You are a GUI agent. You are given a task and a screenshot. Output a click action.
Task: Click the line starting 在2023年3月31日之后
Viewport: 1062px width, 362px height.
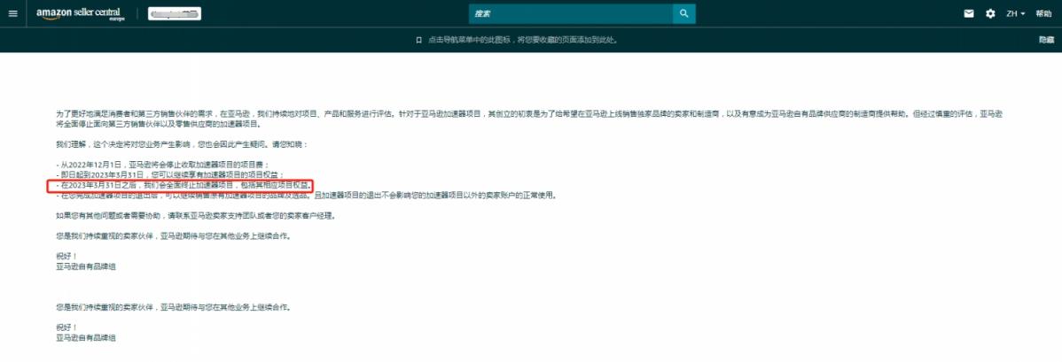(184, 185)
